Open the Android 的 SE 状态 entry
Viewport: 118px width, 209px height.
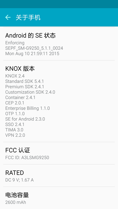coord(59,44)
